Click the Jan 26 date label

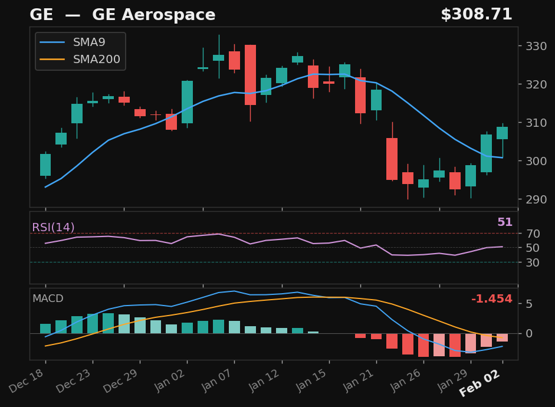(x=406, y=380)
